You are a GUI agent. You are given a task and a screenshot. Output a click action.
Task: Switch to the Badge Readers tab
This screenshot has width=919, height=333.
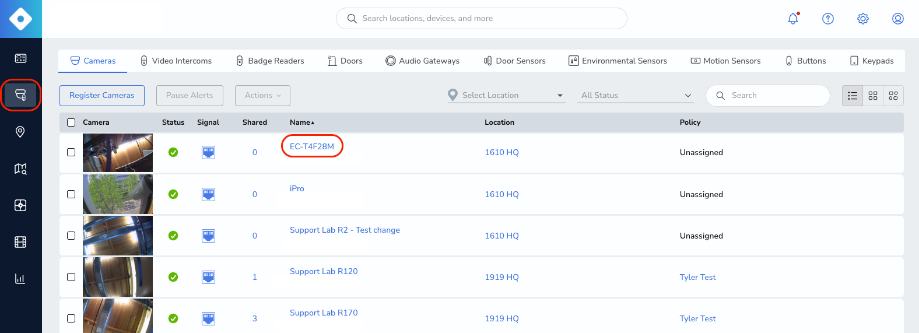click(x=270, y=61)
